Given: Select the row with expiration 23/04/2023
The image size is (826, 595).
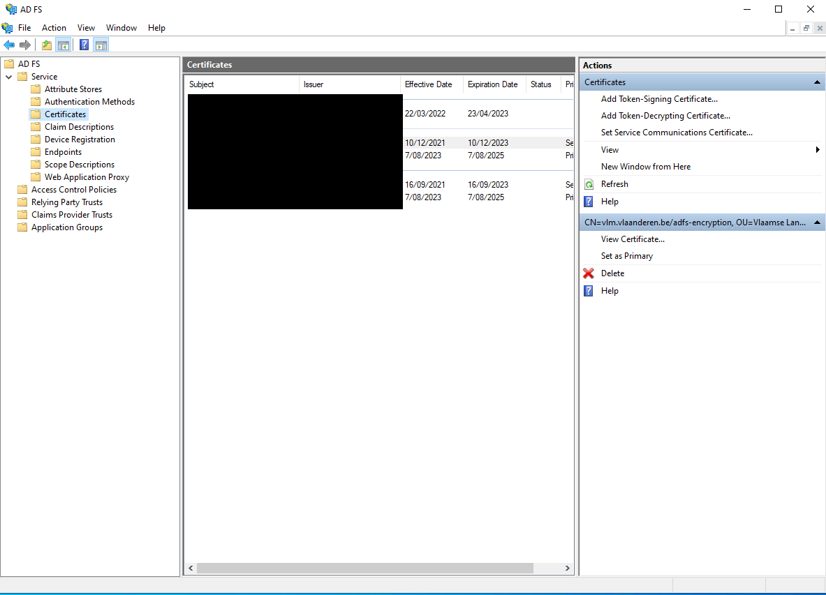Looking at the screenshot, I should [x=381, y=114].
